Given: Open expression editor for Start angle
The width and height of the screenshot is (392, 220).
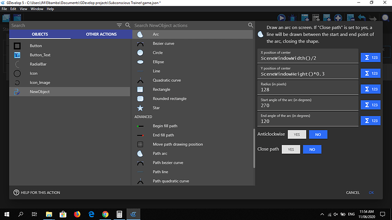Looking at the screenshot, I should click(x=370, y=105).
